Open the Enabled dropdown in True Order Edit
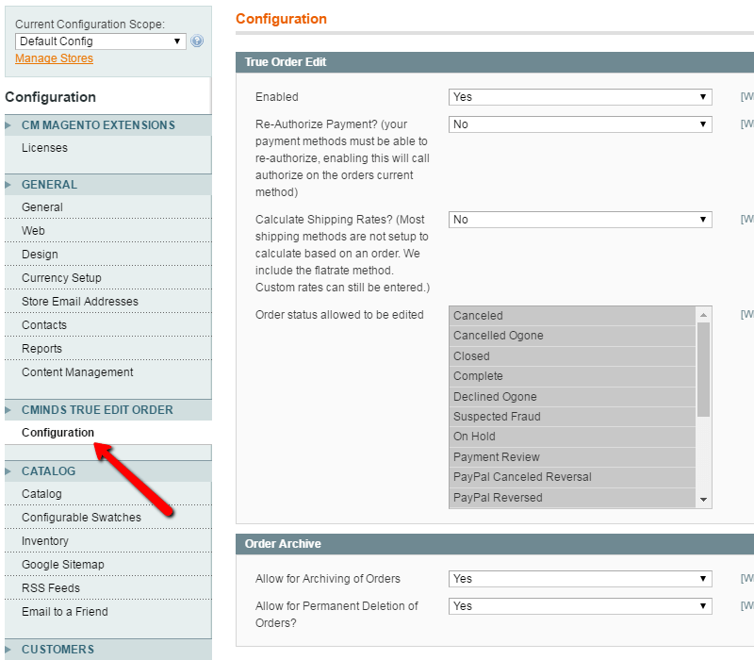The width and height of the screenshot is (754, 660). [580, 97]
